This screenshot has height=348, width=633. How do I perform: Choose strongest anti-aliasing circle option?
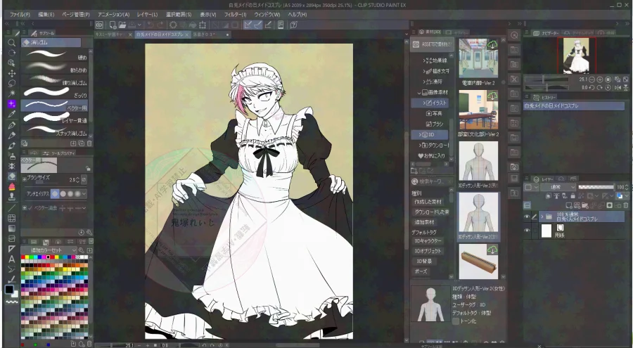pos(77,194)
